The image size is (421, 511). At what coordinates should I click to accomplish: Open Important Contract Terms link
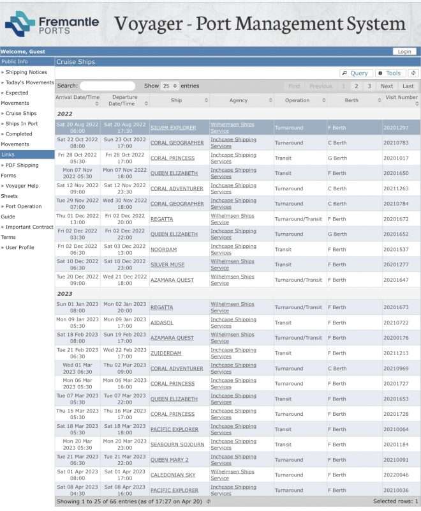(x=27, y=232)
